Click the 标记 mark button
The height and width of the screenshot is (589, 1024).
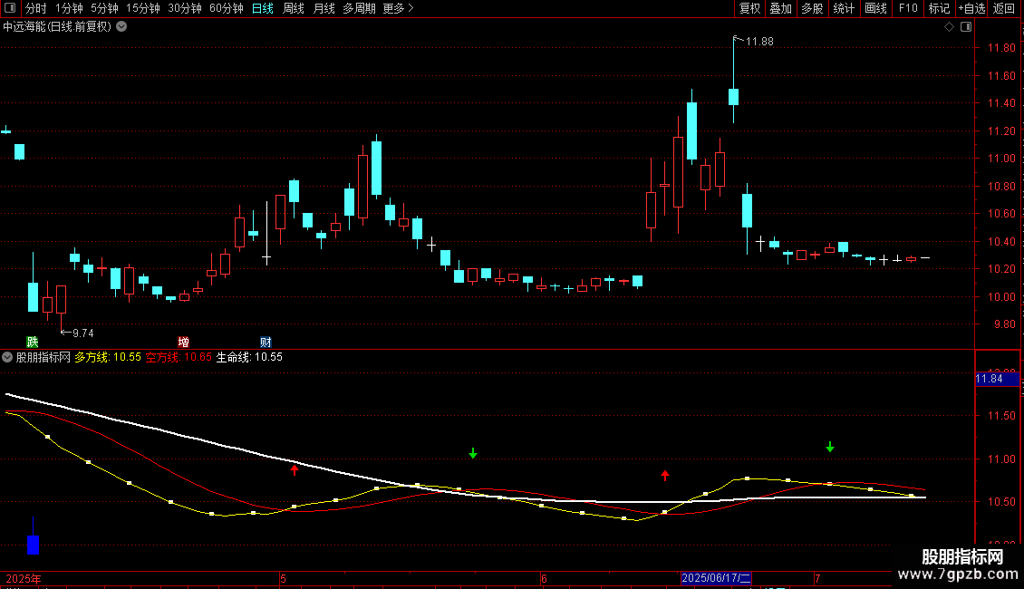(939, 8)
